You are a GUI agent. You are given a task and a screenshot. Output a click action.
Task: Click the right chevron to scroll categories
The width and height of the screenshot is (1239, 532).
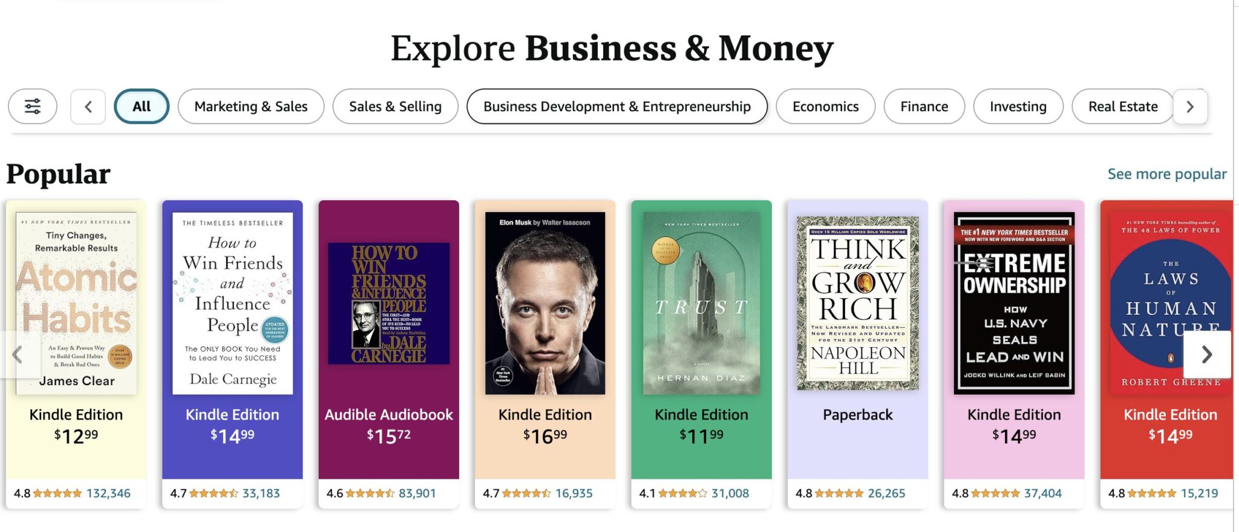[x=1189, y=106]
